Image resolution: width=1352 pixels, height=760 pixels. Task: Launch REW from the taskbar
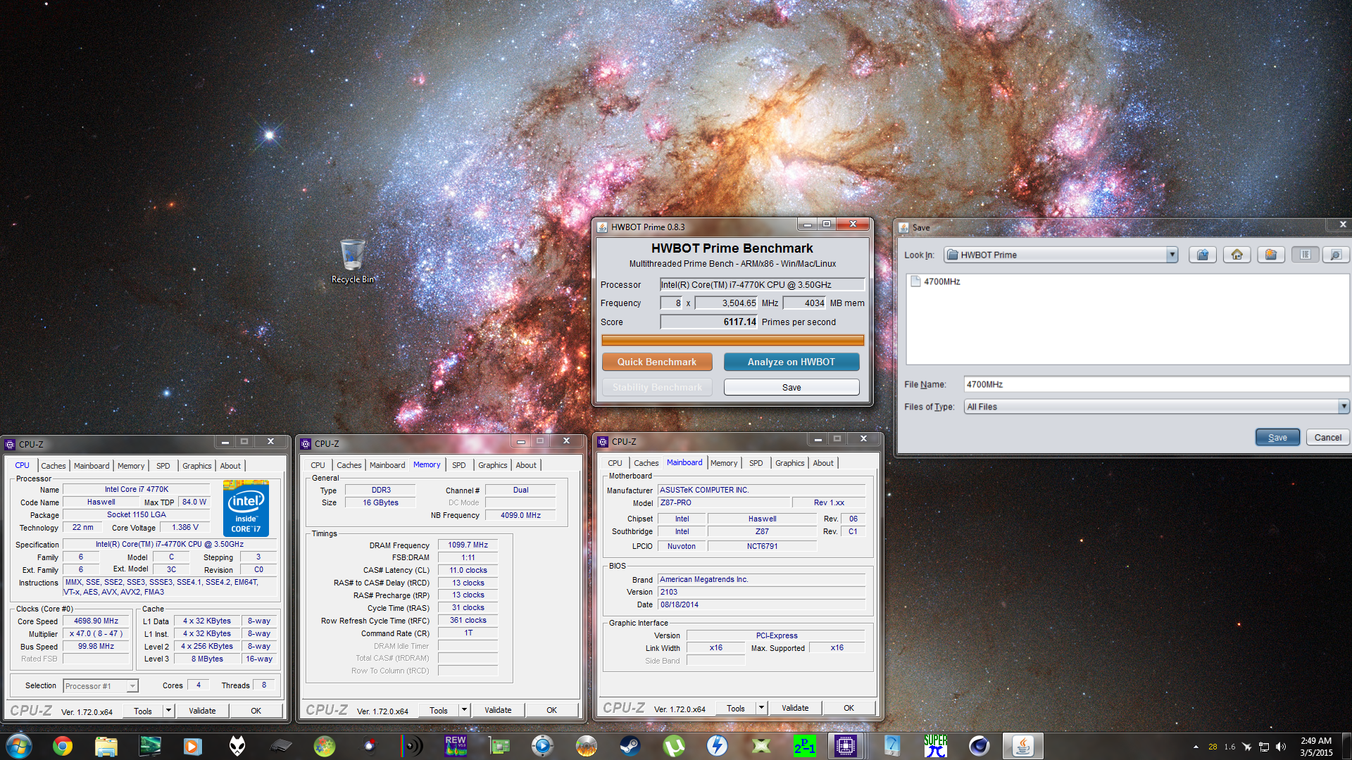[456, 746]
